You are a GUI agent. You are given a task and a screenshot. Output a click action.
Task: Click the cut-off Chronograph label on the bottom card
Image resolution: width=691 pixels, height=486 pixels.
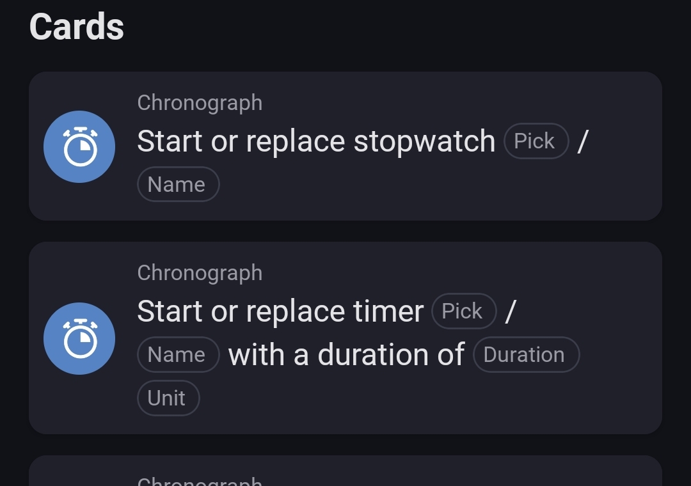200,481
